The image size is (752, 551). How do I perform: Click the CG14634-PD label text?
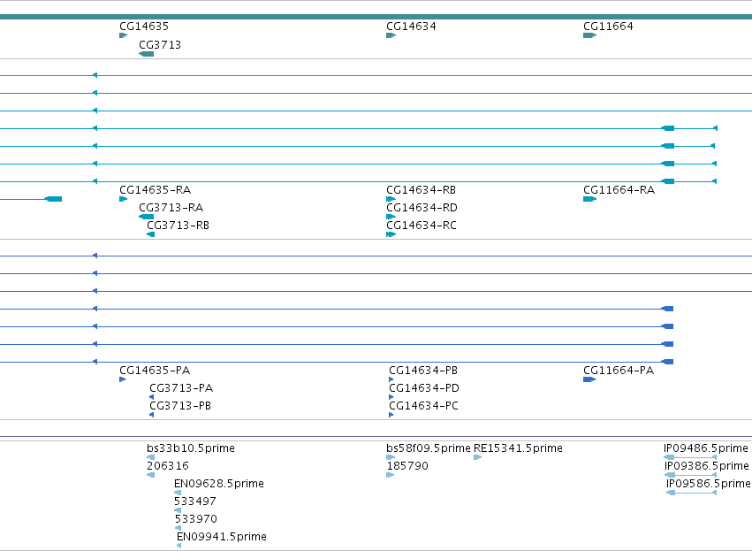click(x=424, y=387)
